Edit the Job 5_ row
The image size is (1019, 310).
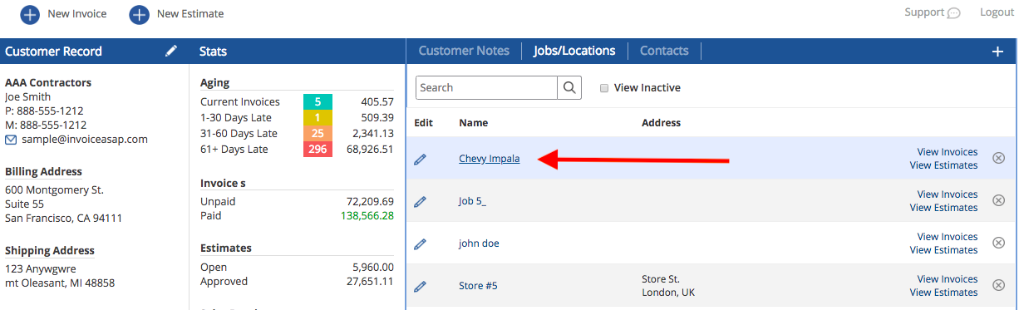pos(420,201)
